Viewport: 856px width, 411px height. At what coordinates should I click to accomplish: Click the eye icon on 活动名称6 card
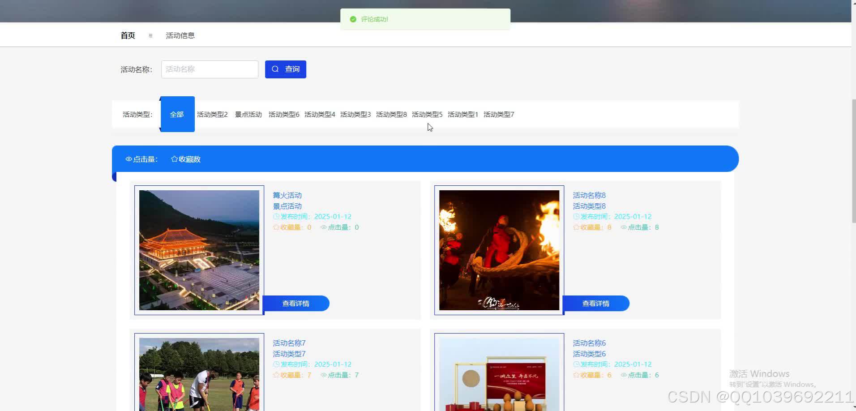[624, 375]
